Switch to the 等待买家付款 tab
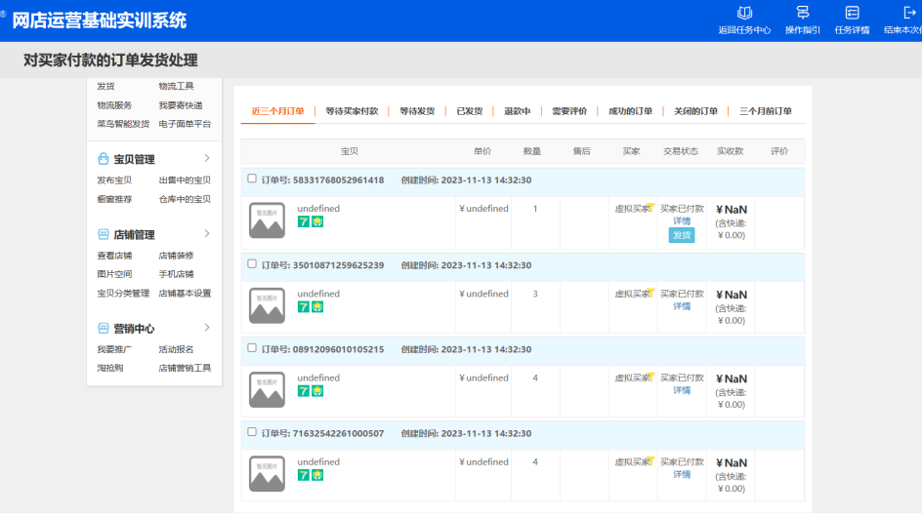 (353, 111)
